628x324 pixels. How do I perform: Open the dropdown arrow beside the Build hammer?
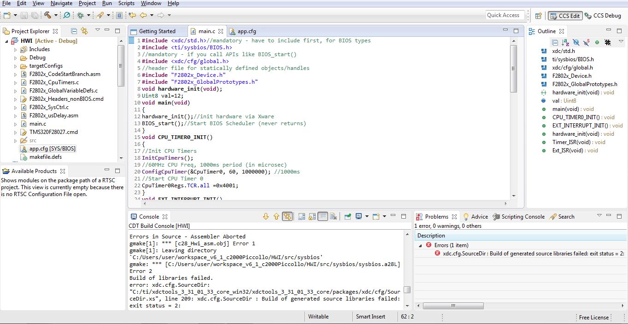coord(56,15)
